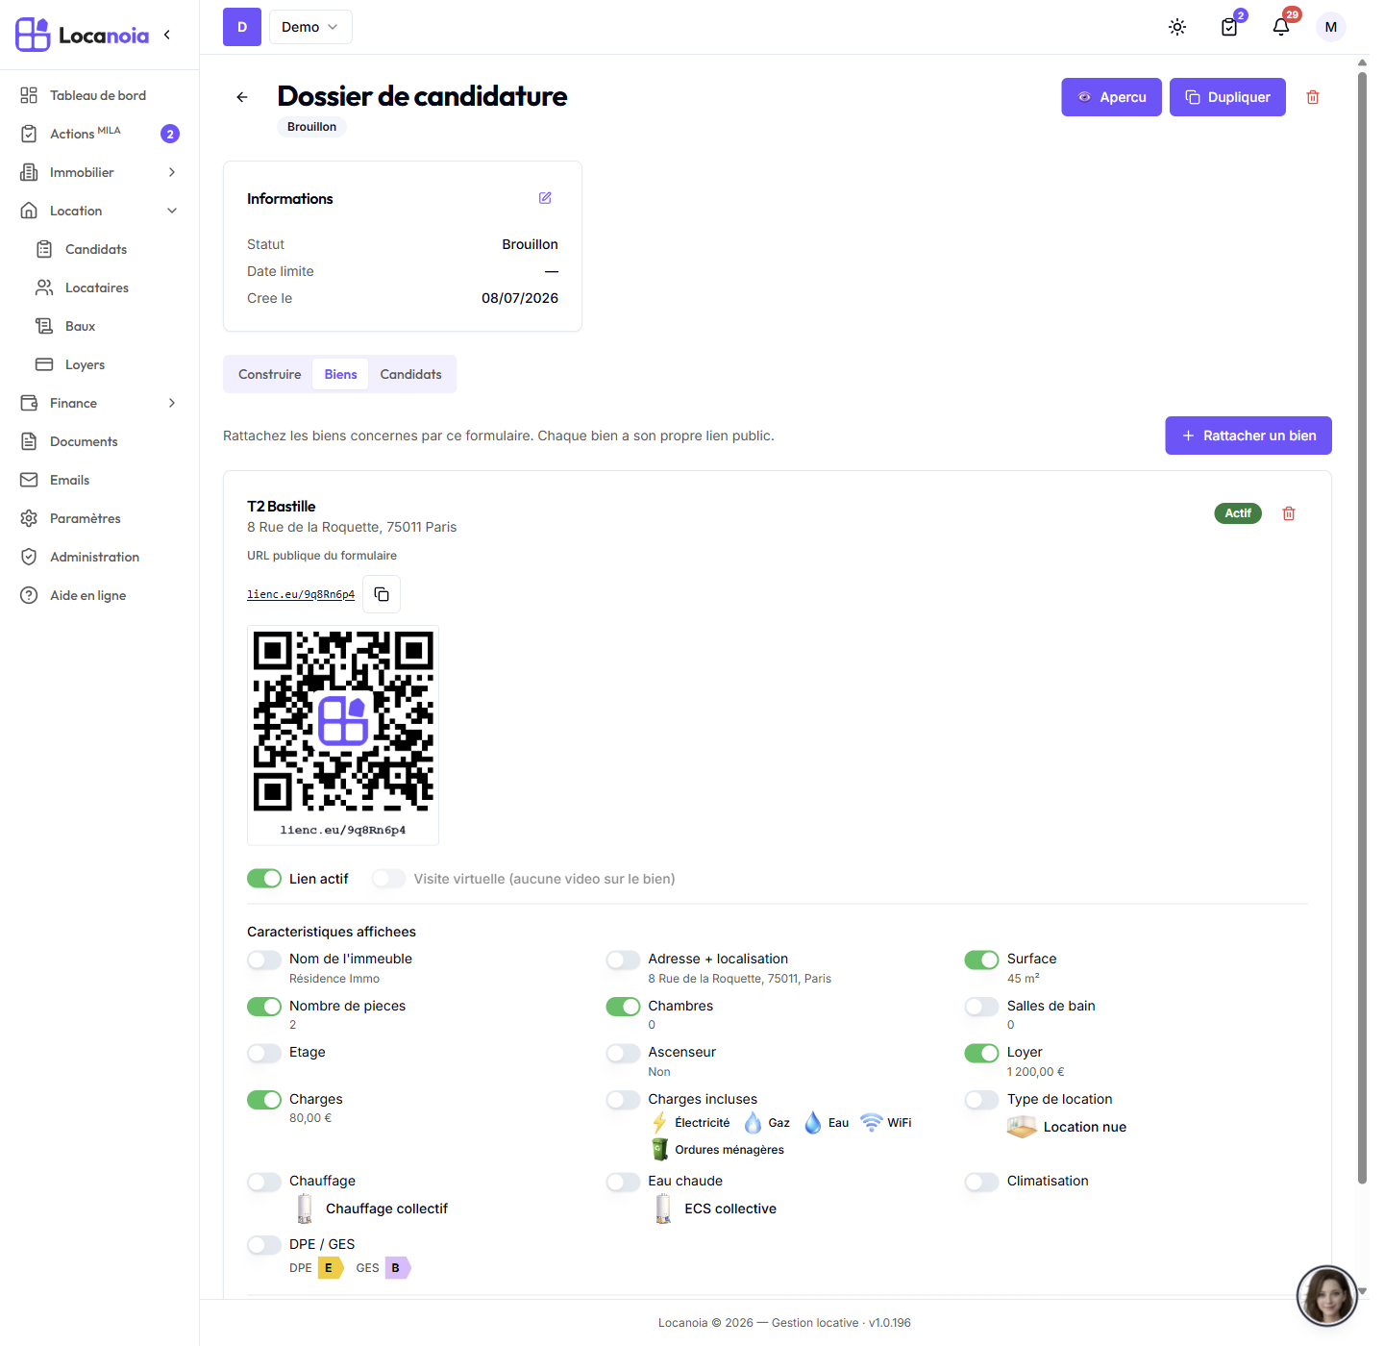Turn off the Chambres toggle
The image size is (1384, 1346).
click(623, 1007)
